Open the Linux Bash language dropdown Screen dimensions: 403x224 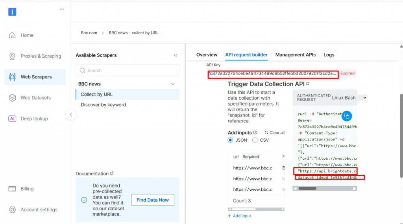(349, 97)
